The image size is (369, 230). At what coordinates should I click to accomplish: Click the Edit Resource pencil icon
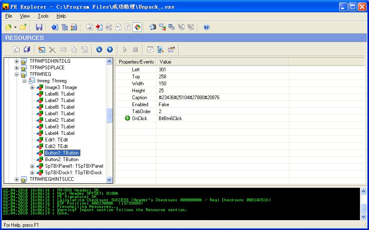coord(42,50)
